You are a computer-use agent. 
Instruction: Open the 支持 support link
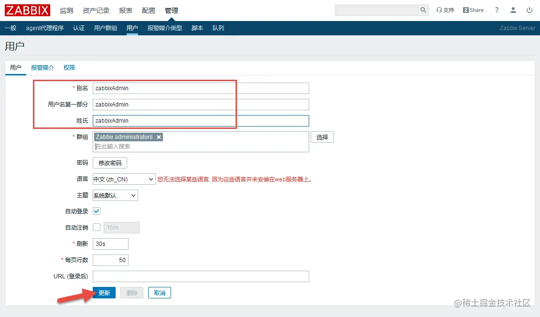point(445,10)
